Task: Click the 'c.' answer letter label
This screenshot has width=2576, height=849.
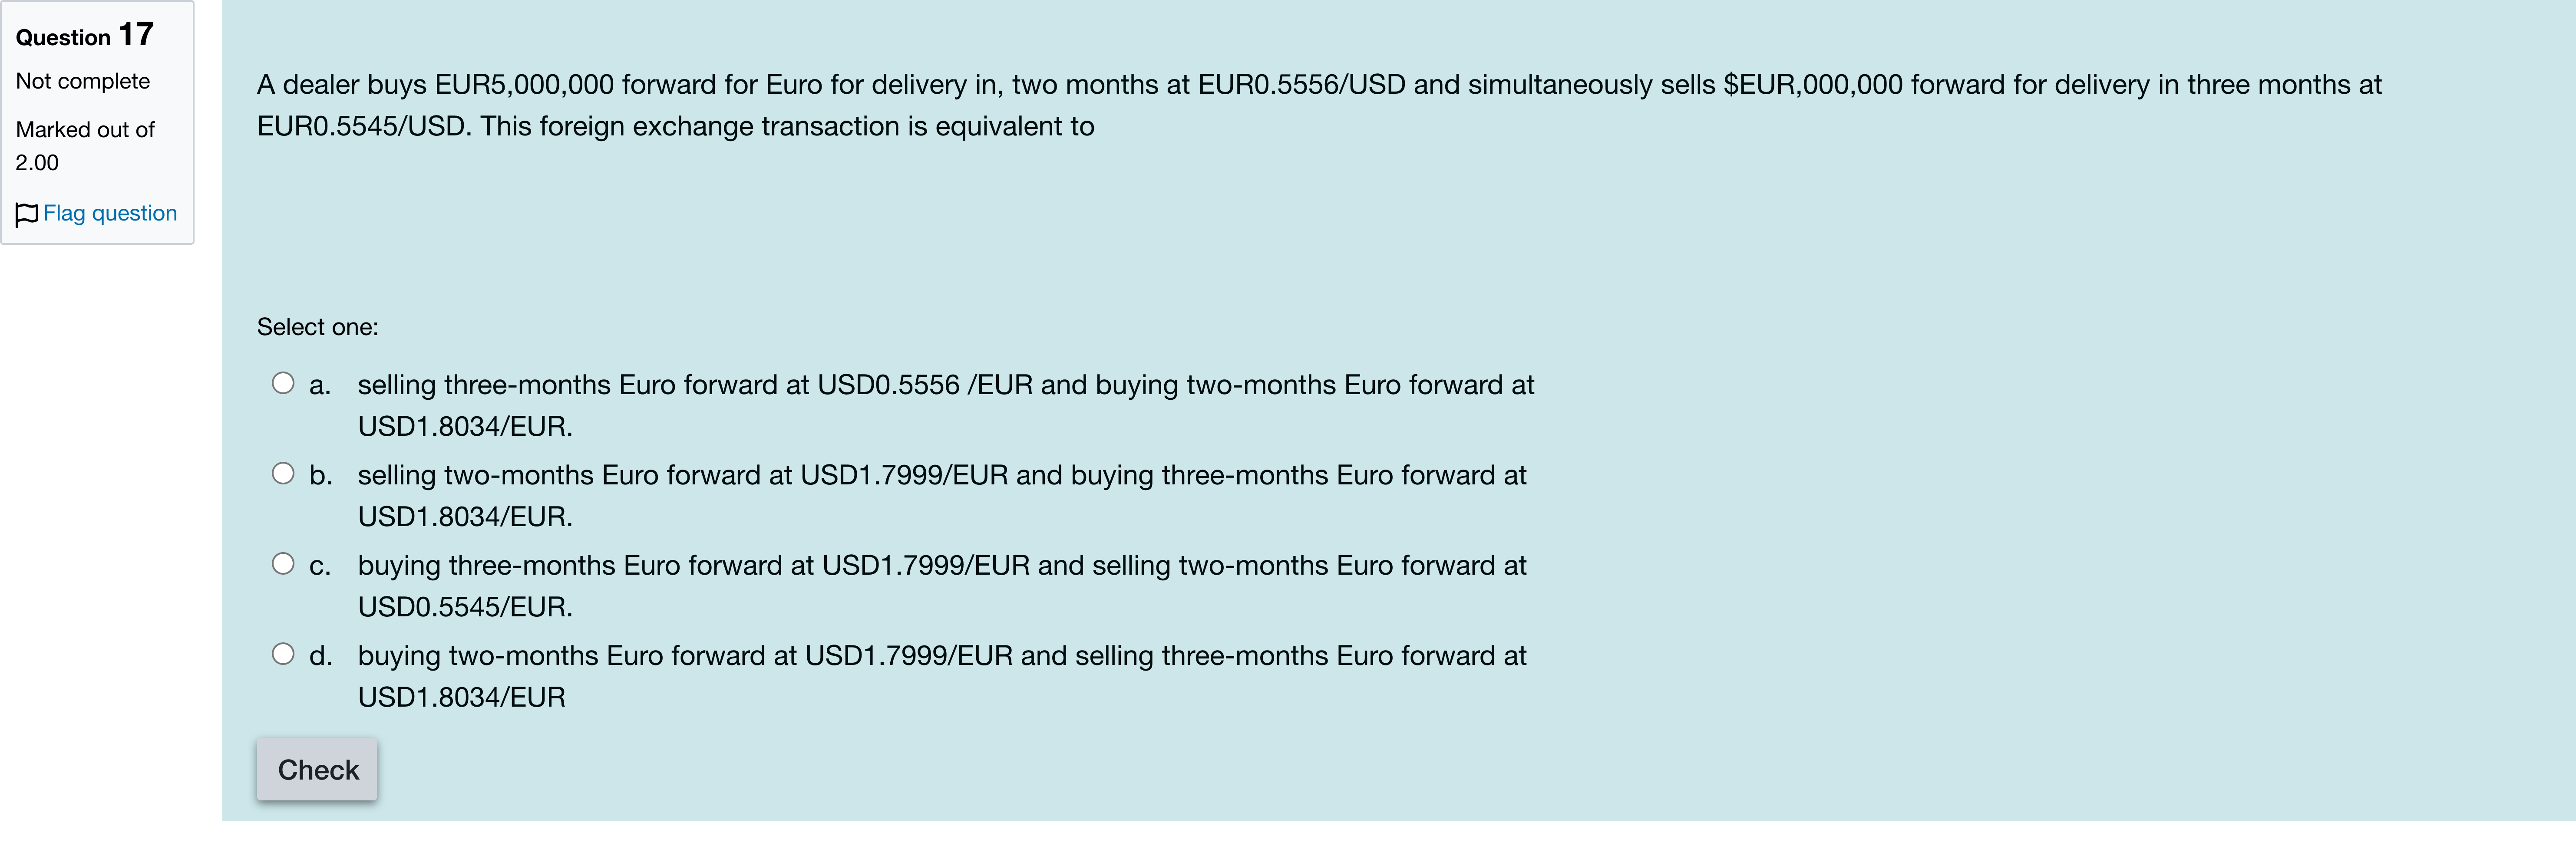Action: pos(320,566)
